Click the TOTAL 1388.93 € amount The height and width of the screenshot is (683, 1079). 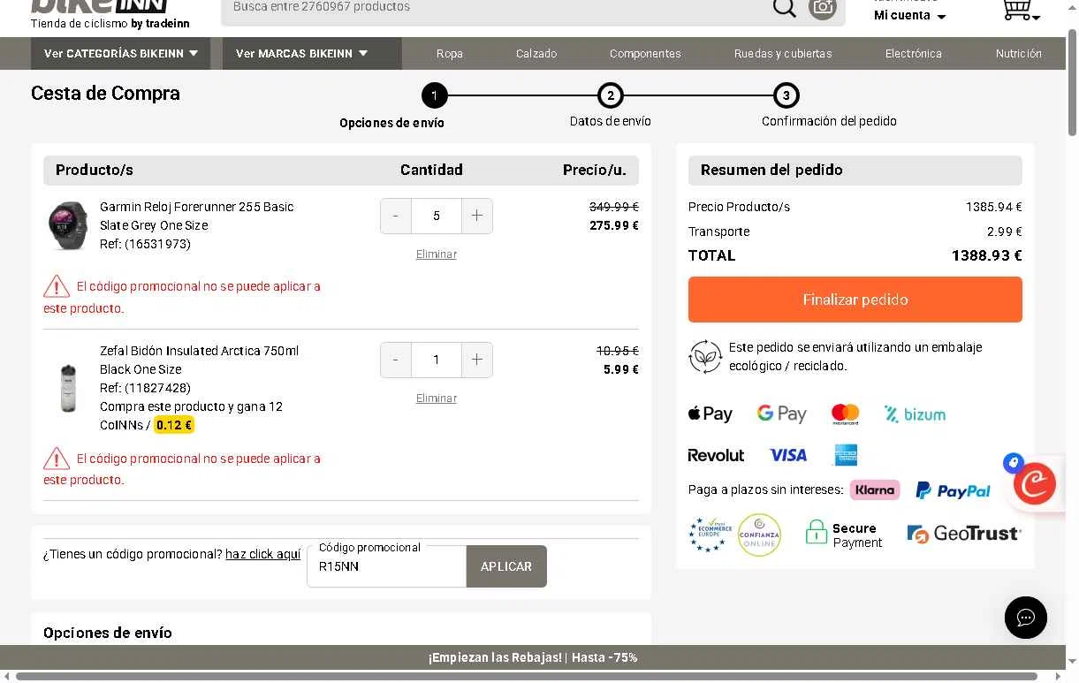986,255
